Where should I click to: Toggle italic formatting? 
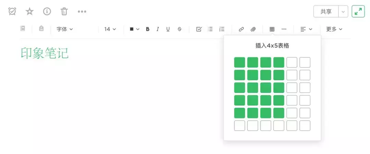pos(158,29)
